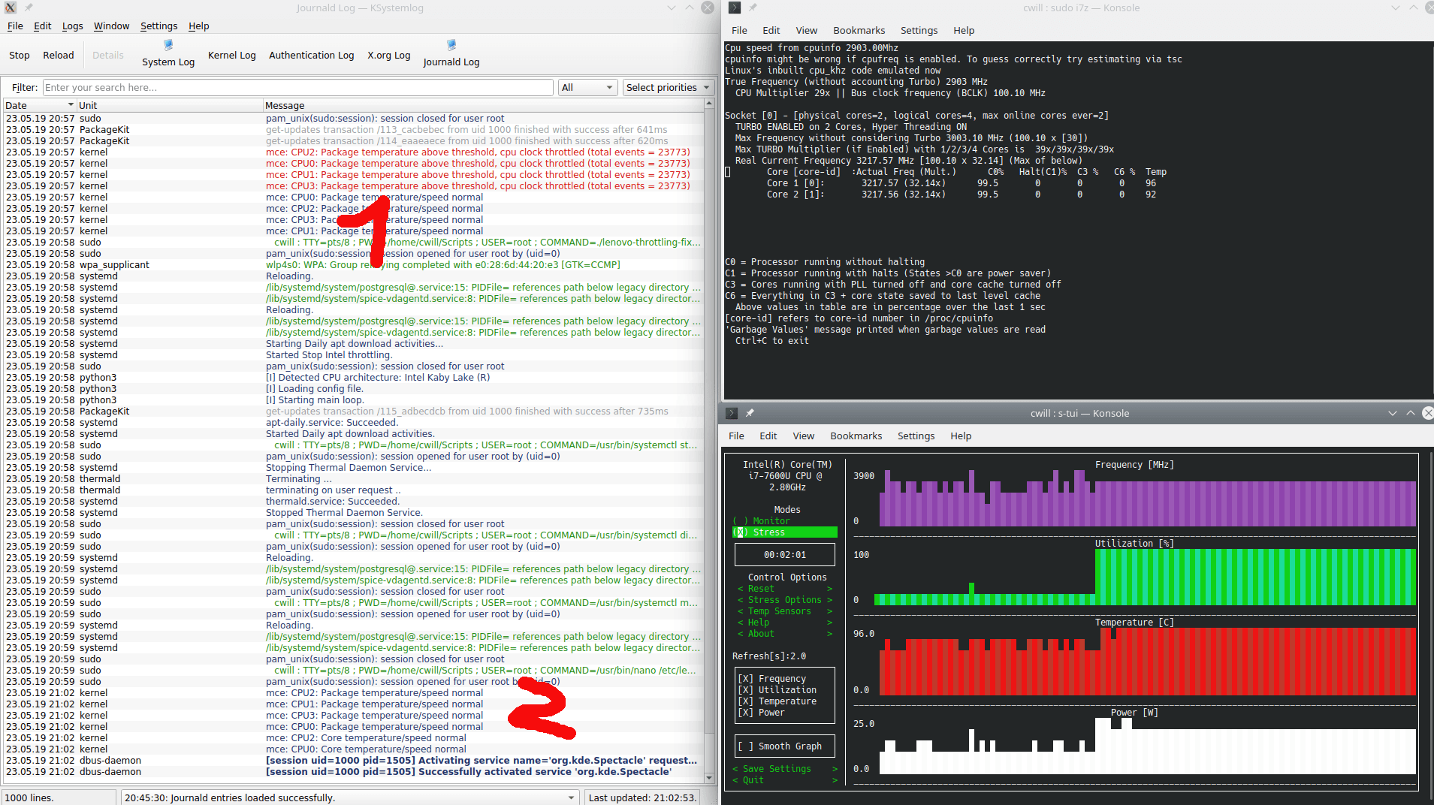Image resolution: width=1434 pixels, height=805 pixels.
Task: Open the Logs menu in KSystemlog
Action: tap(72, 26)
